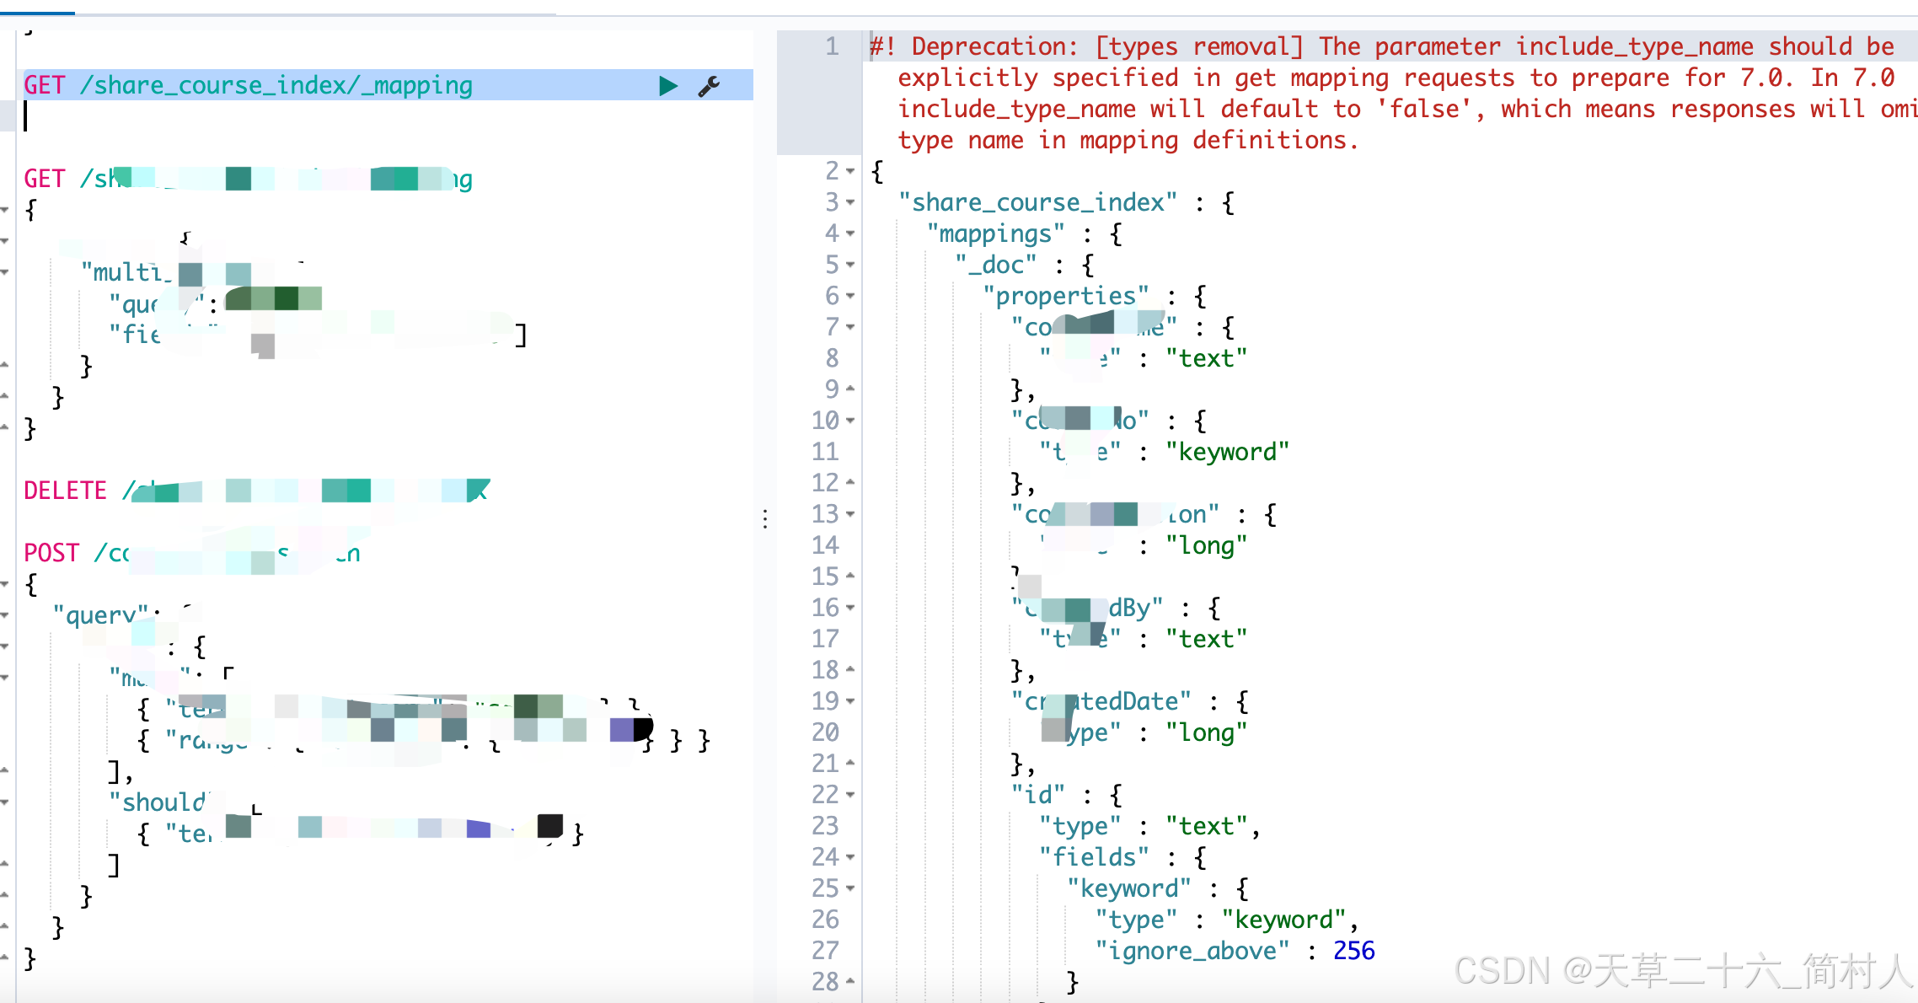This screenshot has height=1003, width=1918.
Task: Click the vertical dots splitter between panels
Action: (764, 520)
